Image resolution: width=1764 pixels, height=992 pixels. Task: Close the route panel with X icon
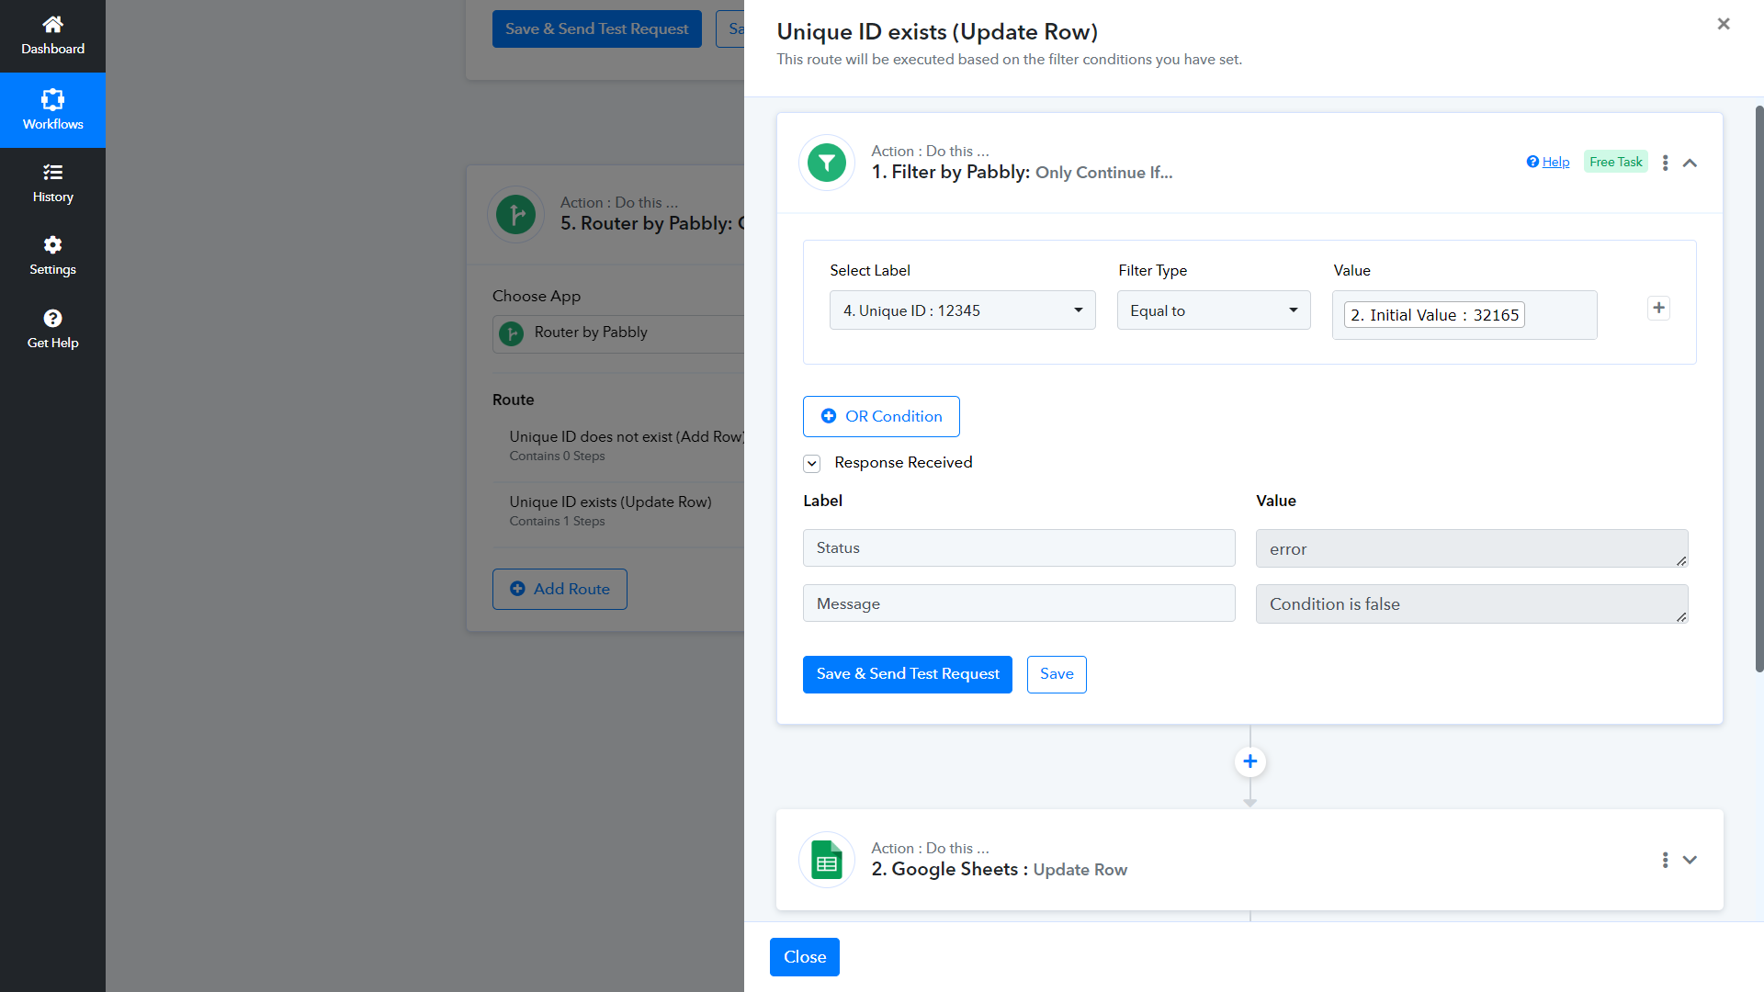(1724, 24)
